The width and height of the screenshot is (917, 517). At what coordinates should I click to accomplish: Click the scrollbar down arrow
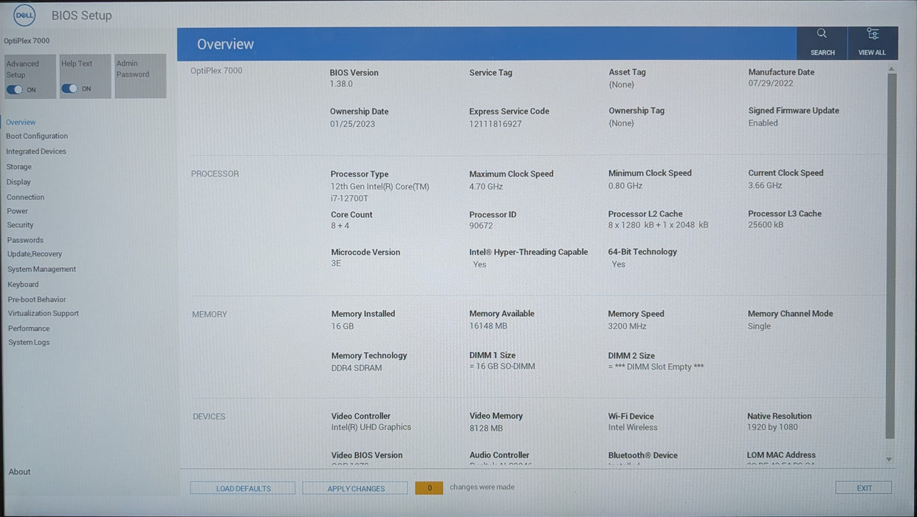tap(889, 459)
